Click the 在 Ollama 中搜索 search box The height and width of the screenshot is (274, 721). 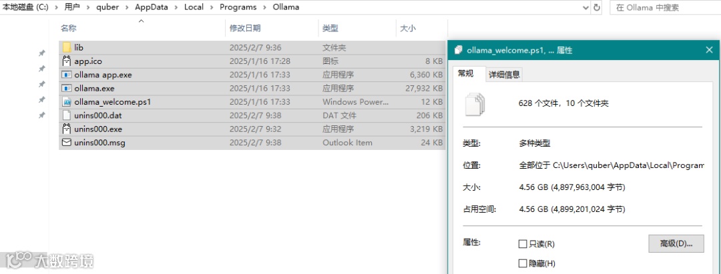pos(665,7)
